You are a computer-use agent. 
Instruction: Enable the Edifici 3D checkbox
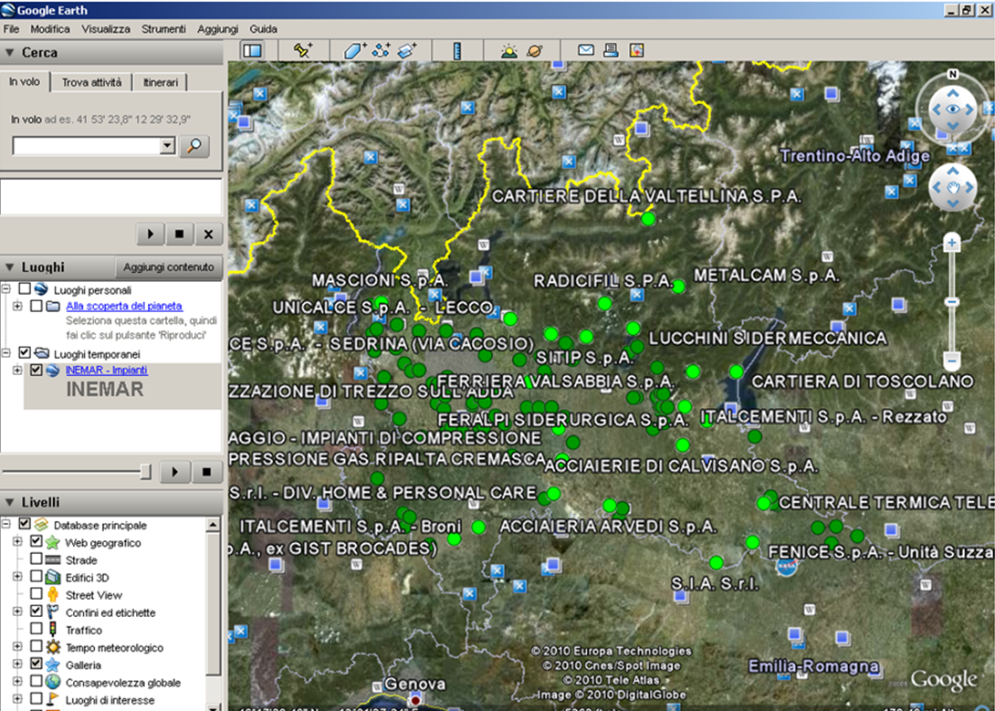pyautogui.click(x=37, y=576)
